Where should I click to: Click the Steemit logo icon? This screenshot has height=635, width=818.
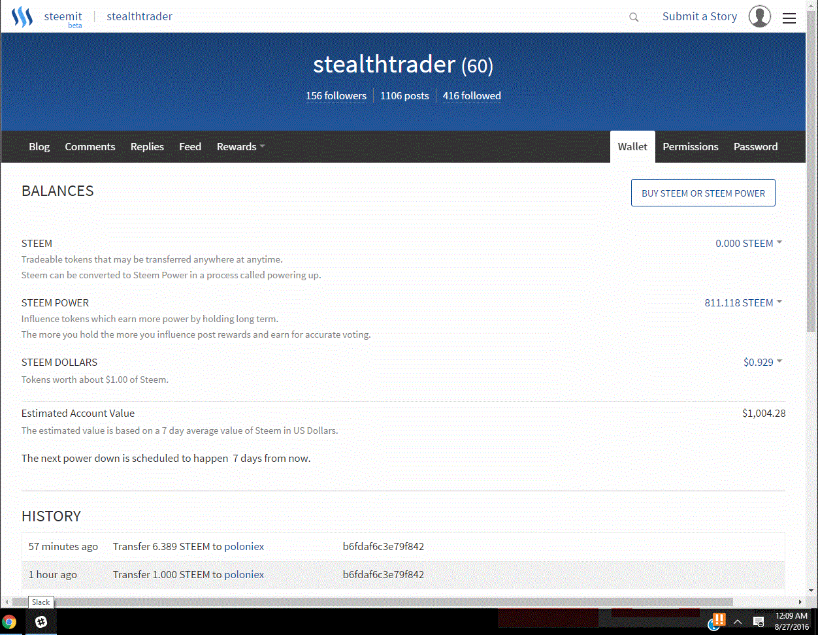coord(22,17)
